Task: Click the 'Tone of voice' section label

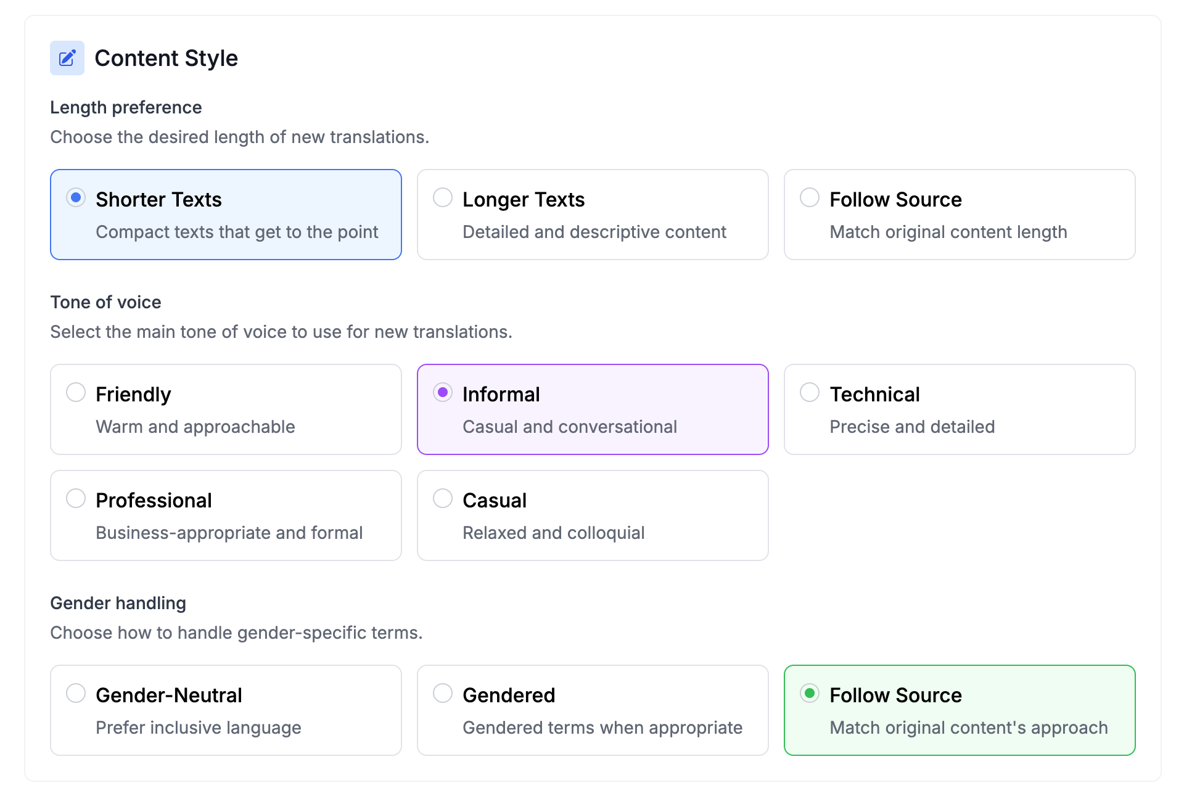Action: 105,302
